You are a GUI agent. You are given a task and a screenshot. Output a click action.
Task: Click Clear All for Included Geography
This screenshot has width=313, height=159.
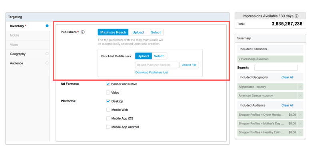click(287, 77)
